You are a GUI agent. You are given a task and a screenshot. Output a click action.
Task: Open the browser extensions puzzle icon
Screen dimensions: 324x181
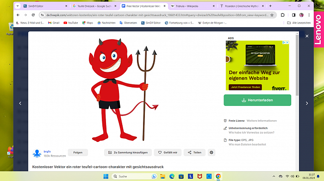point(282,15)
